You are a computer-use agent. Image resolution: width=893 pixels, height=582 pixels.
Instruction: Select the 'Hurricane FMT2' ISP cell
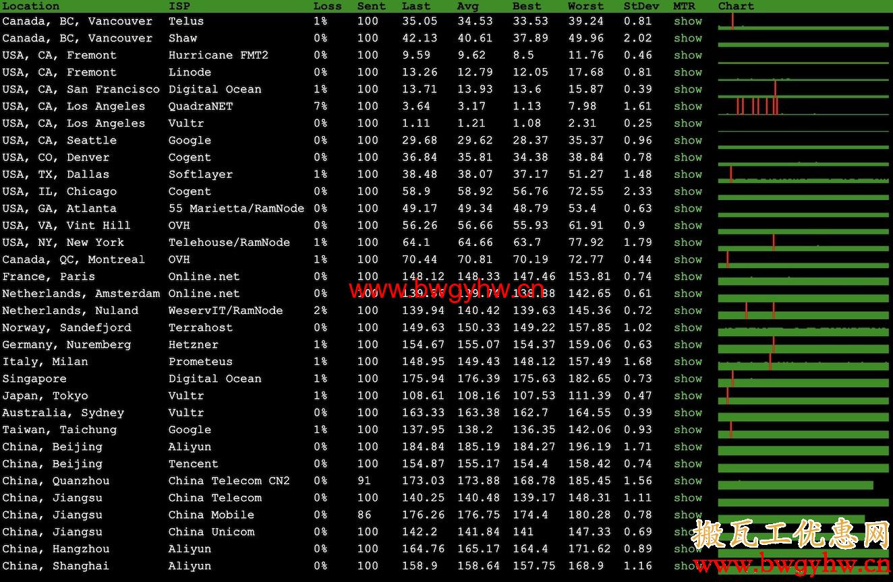click(219, 55)
